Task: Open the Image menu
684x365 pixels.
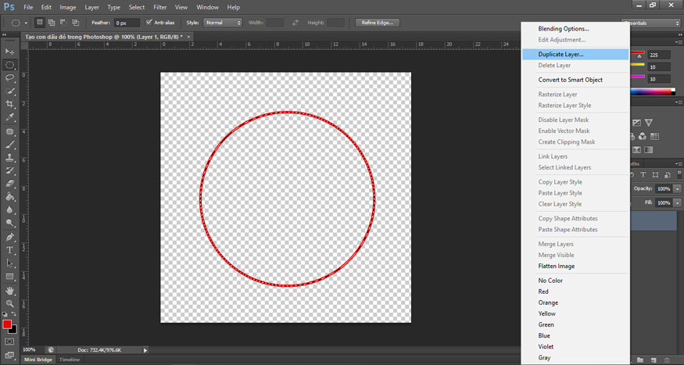Action: point(67,7)
